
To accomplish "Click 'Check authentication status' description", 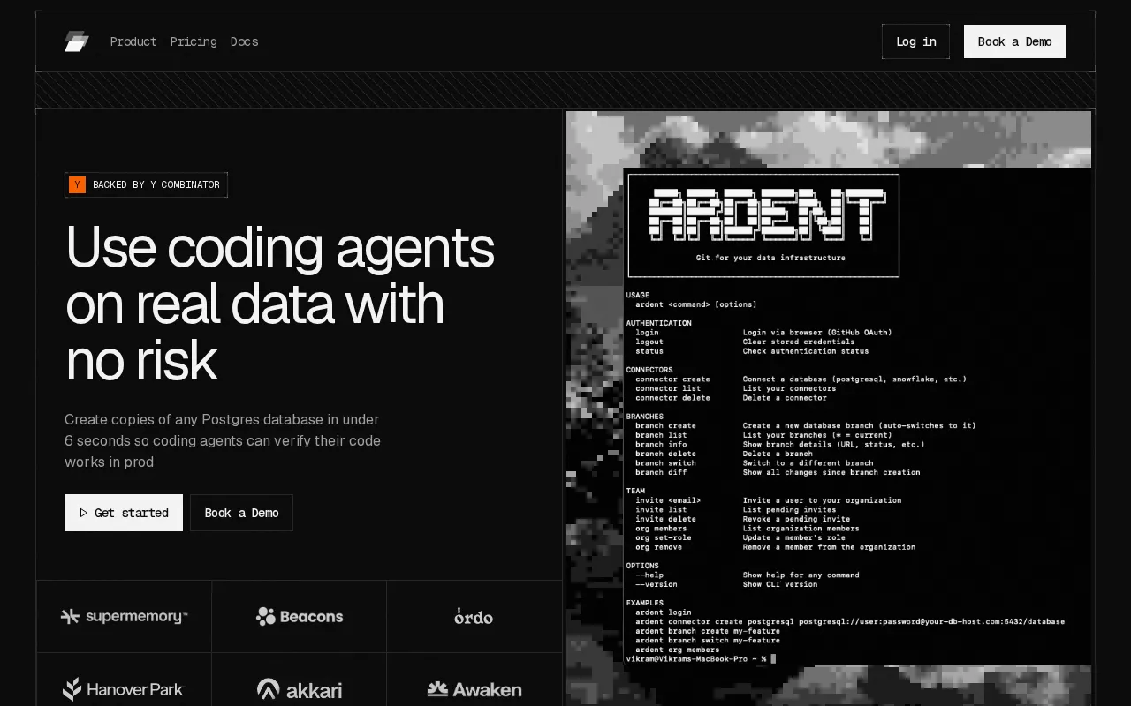I will pos(806,351).
